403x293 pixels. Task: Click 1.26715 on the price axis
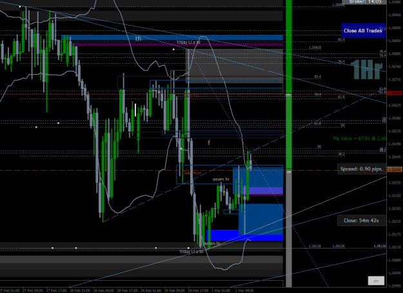[395, 80]
